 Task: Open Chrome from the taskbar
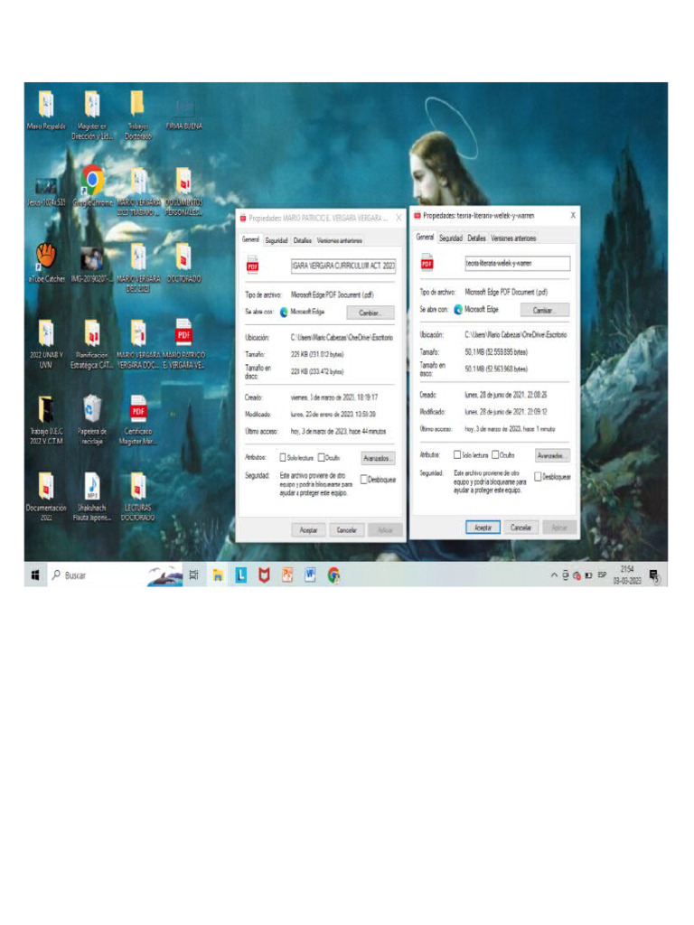coord(333,575)
